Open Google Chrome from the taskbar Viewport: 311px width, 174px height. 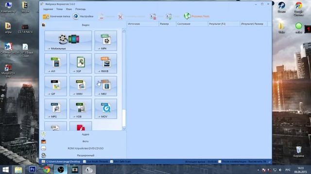pos(47,170)
